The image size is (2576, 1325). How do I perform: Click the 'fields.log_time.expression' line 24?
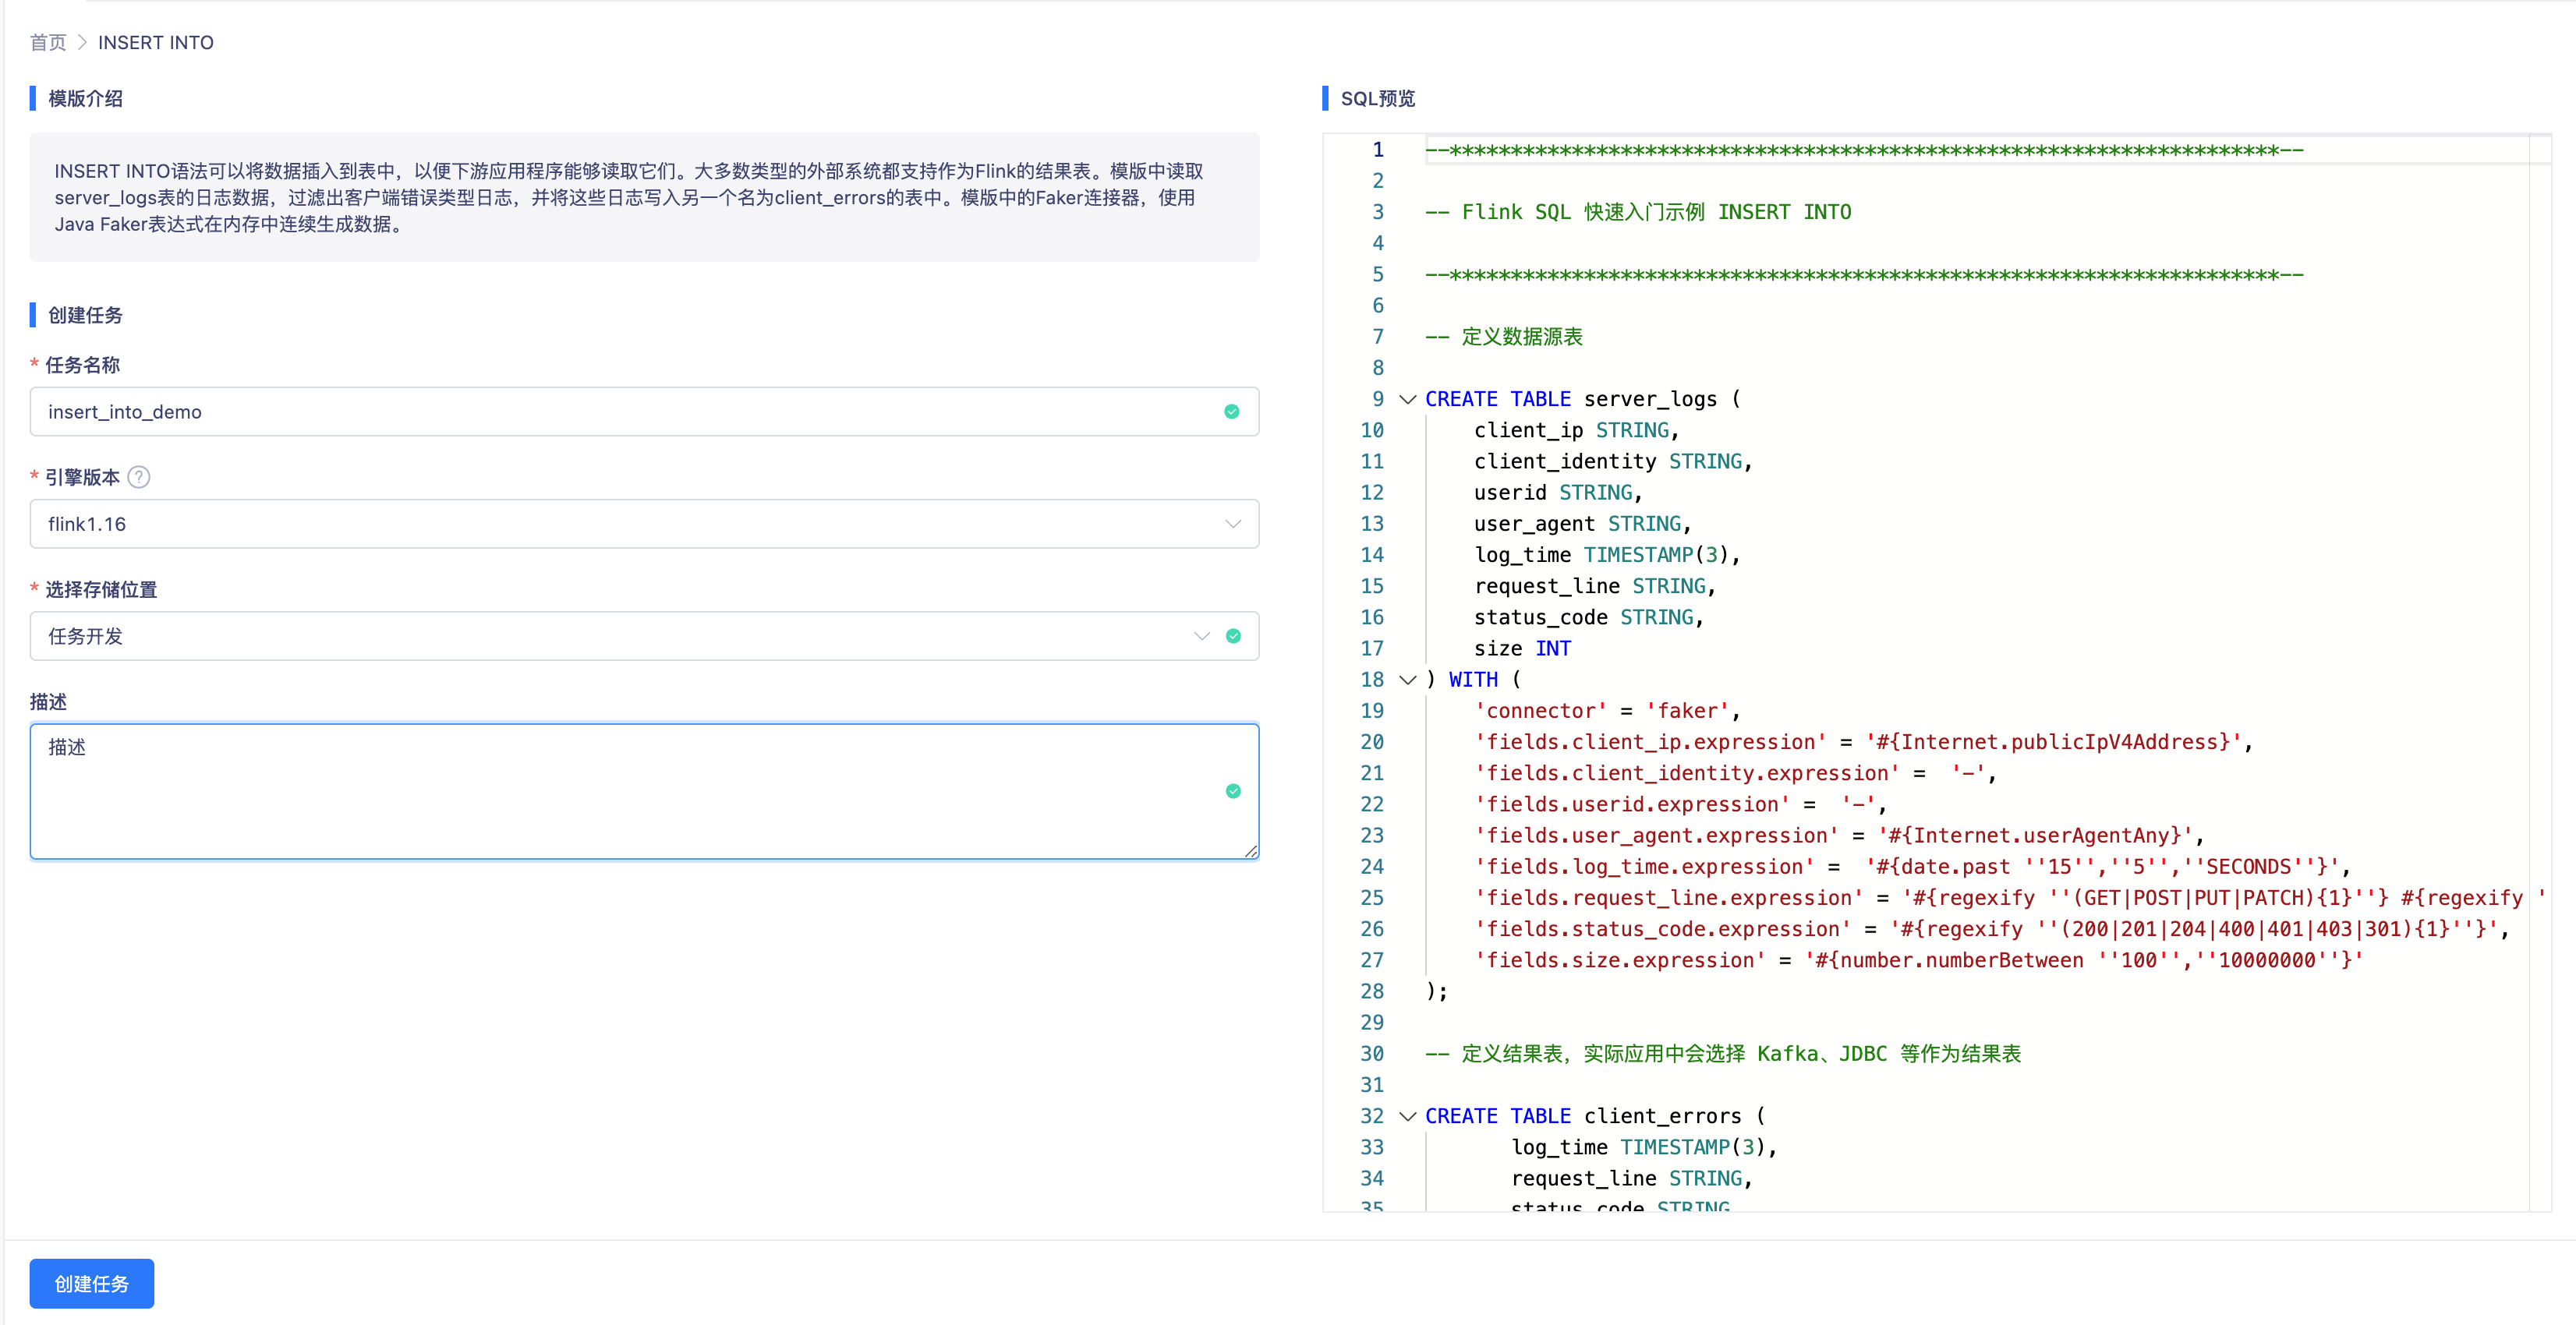coord(1912,866)
